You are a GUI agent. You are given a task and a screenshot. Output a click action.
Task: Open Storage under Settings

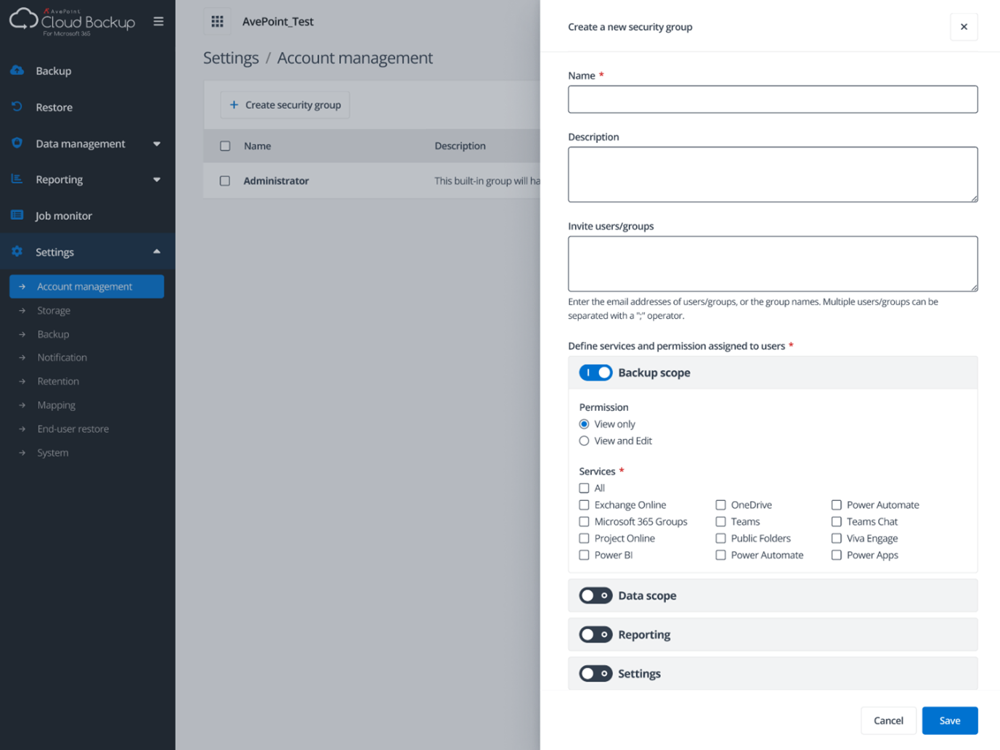pos(54,310)
